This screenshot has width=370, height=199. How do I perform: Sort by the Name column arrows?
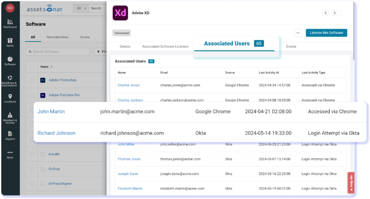51,67
